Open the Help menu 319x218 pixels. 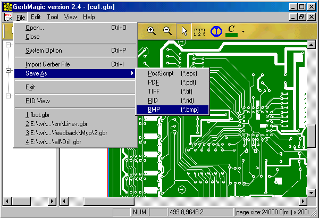[x=89, y=18]
